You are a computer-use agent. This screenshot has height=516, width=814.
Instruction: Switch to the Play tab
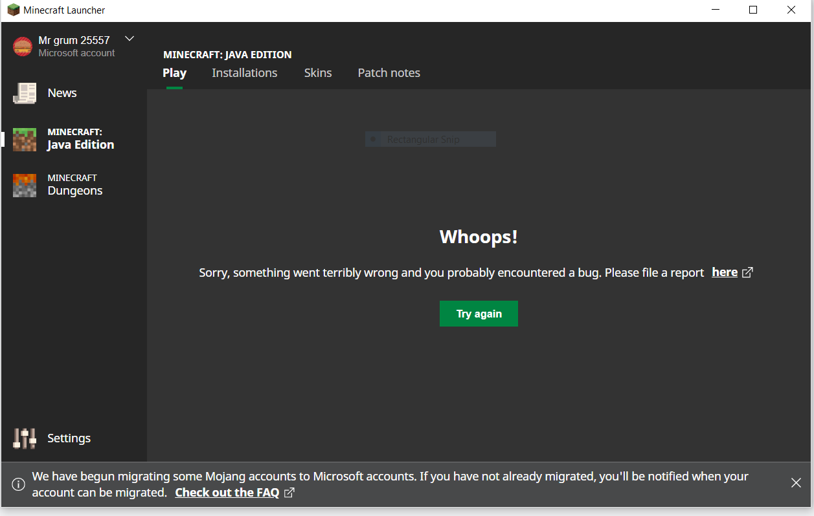coord(174,73)
